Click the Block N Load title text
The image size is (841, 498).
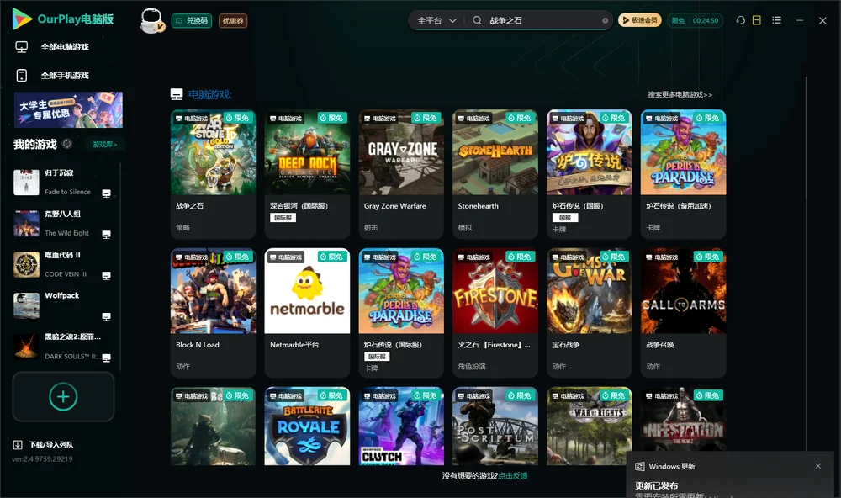pos(198,345)
